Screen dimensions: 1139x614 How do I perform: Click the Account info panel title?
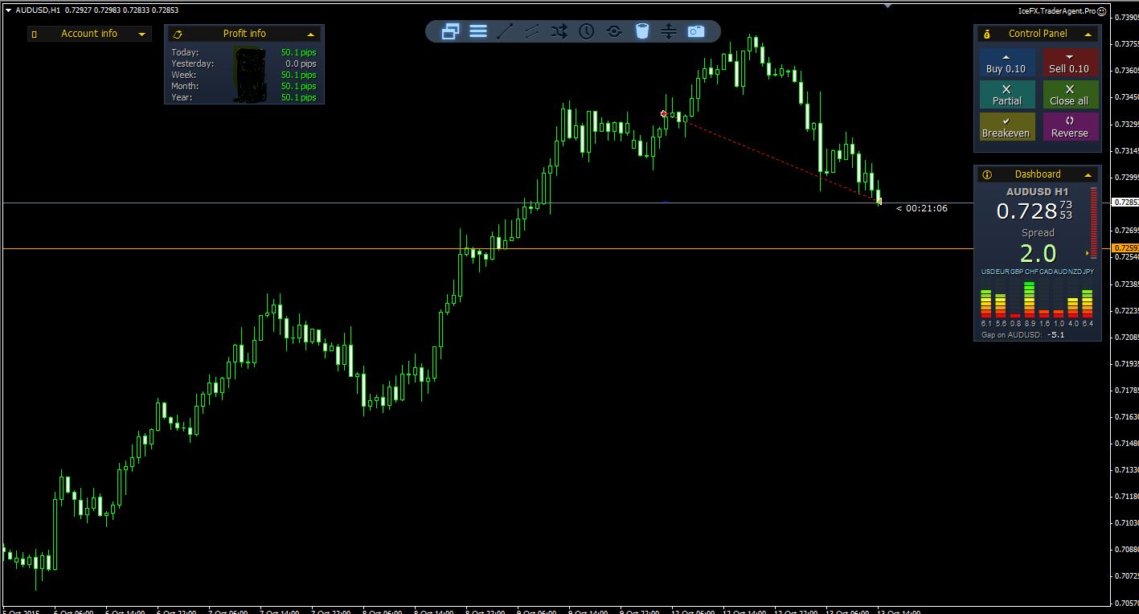point(89,34)
